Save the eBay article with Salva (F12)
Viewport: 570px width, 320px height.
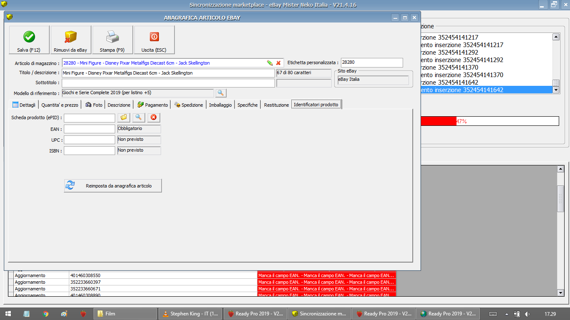point(29,40)
